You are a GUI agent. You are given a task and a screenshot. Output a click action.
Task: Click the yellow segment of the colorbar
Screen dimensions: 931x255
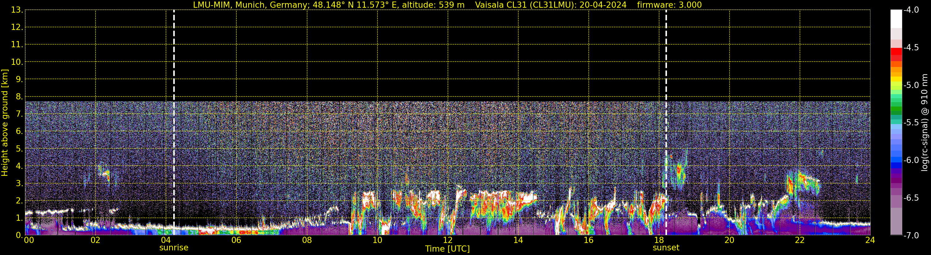coord(896,79)
